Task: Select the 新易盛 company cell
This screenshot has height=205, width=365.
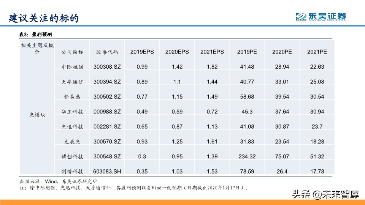Action: (x=72, y=97)
